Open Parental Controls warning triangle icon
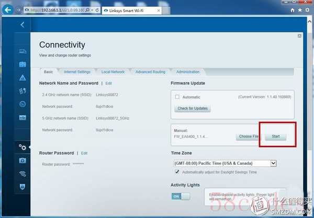The width and height of the screenshot is (314, 218). 23,77
